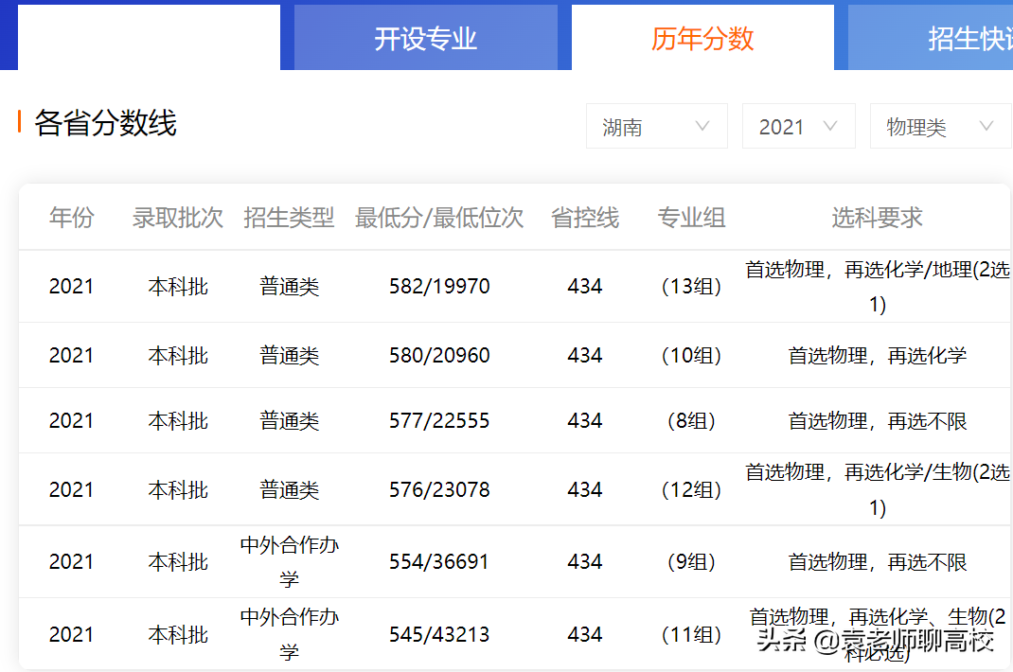Click the (13组) professional group entry
The image size is (1013, 672).
(x=691, y=286)
